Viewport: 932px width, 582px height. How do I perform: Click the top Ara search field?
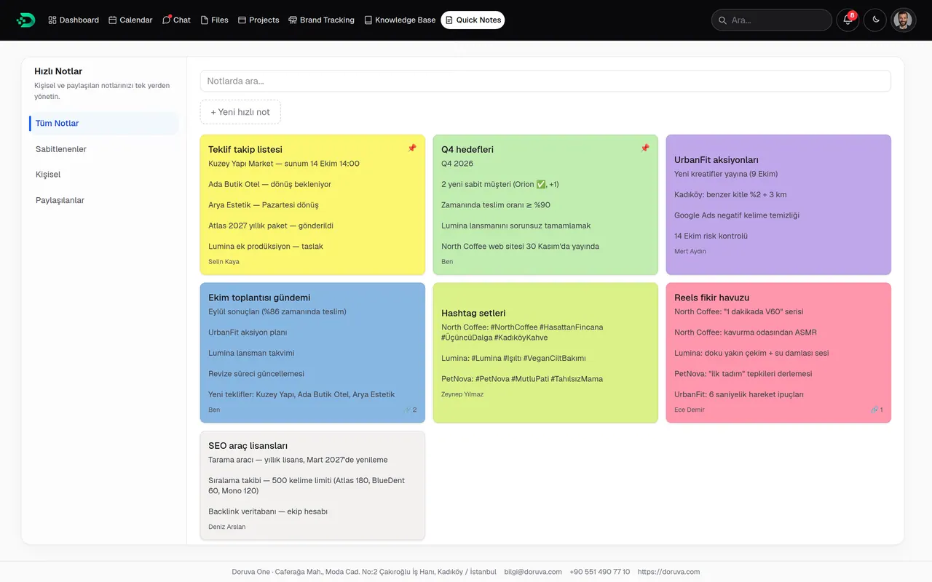(772, 20)
